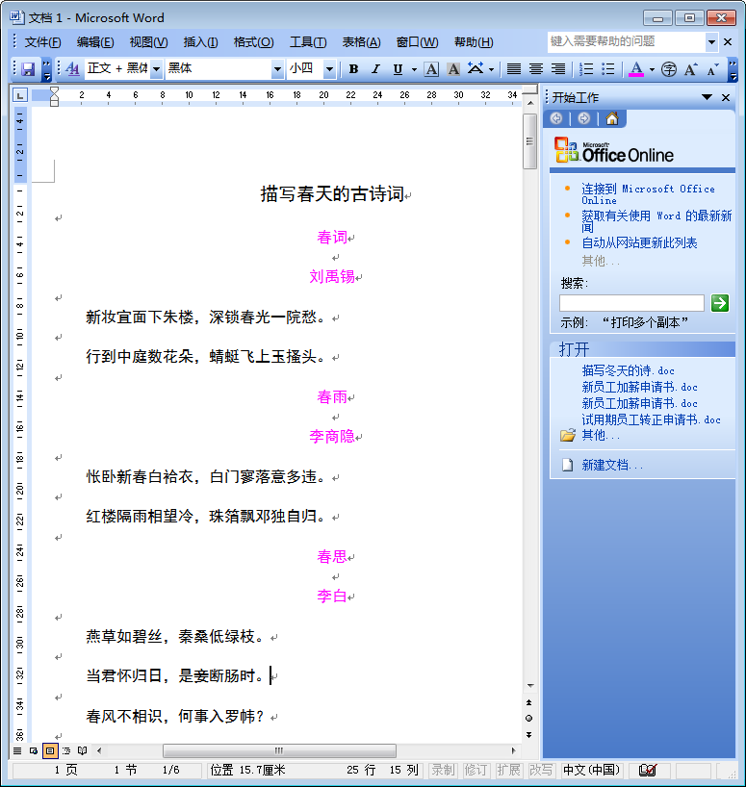The width and height of the screenshot is (746, 787).
Task: Toggle 录制 macro recording in status bar
Action: pos(443,770)
